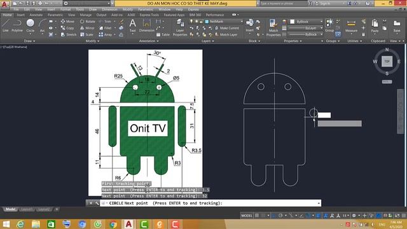Toggle lineweight display in status bar
407x229 pixels.
[318, 216]
